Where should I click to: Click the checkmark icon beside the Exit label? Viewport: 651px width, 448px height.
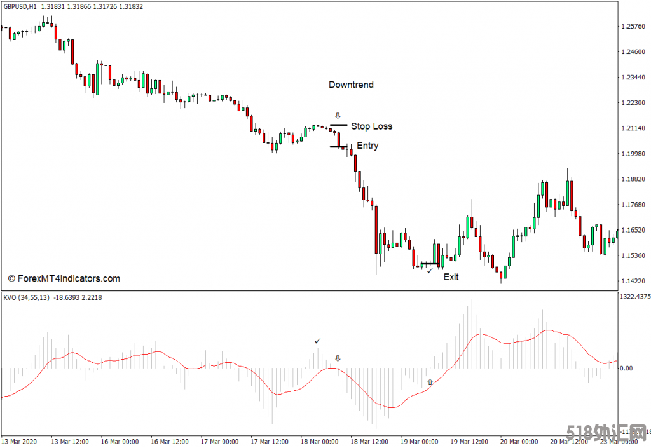click(430, 271)
